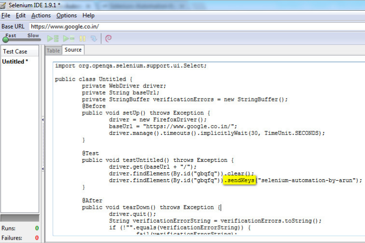Click the test progress bar
The image size is (365, 243).
click(20, 218)
